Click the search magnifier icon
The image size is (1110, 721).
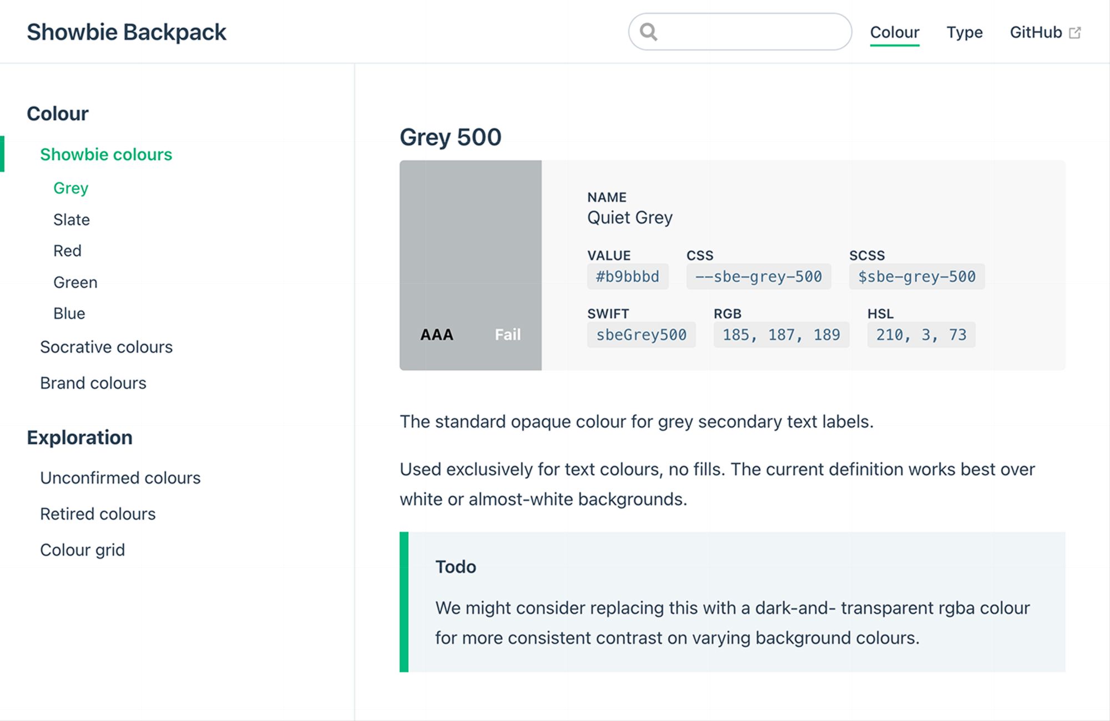[648, 32]
